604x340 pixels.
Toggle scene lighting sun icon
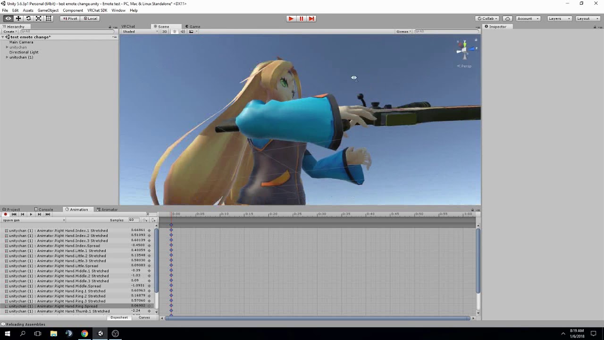tap(174, 32)
